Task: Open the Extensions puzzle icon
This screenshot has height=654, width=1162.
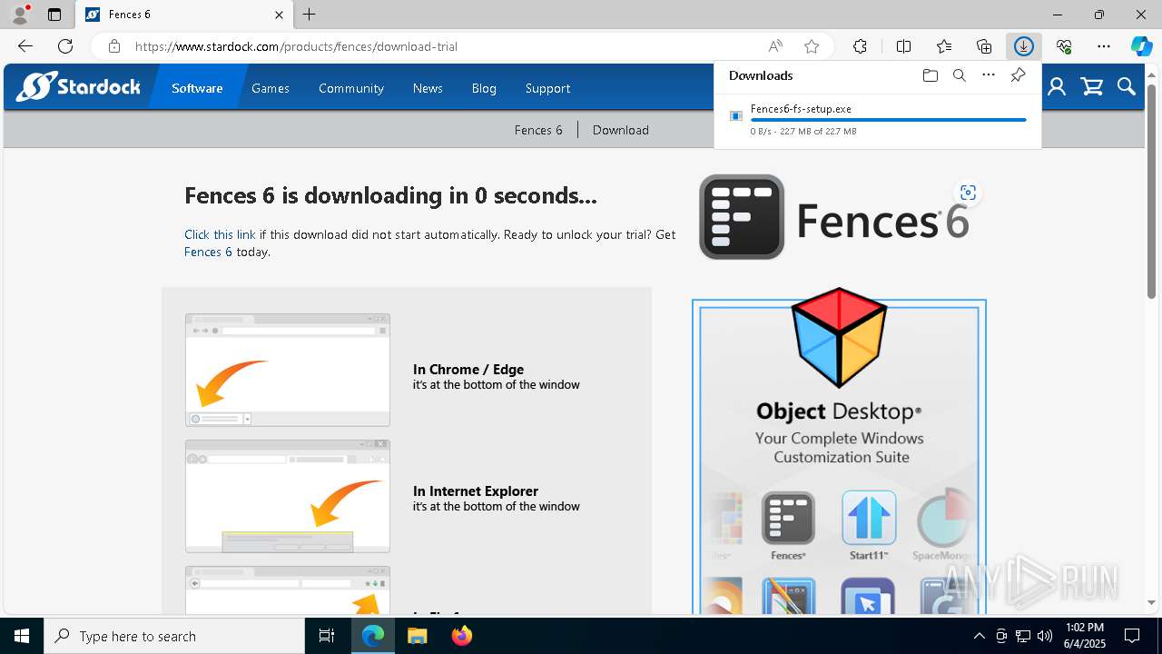Action: pyautogui.click(x=860, y=46)
